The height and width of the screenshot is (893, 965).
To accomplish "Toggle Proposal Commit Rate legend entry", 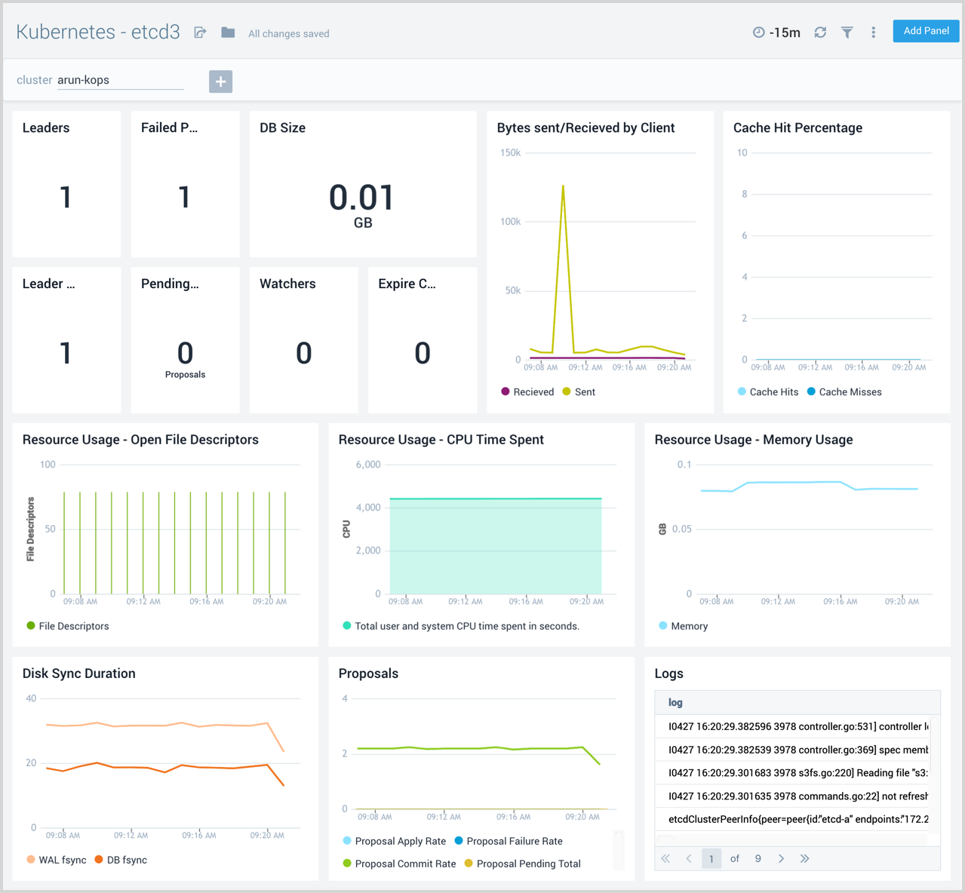I will tap(399, 864).
